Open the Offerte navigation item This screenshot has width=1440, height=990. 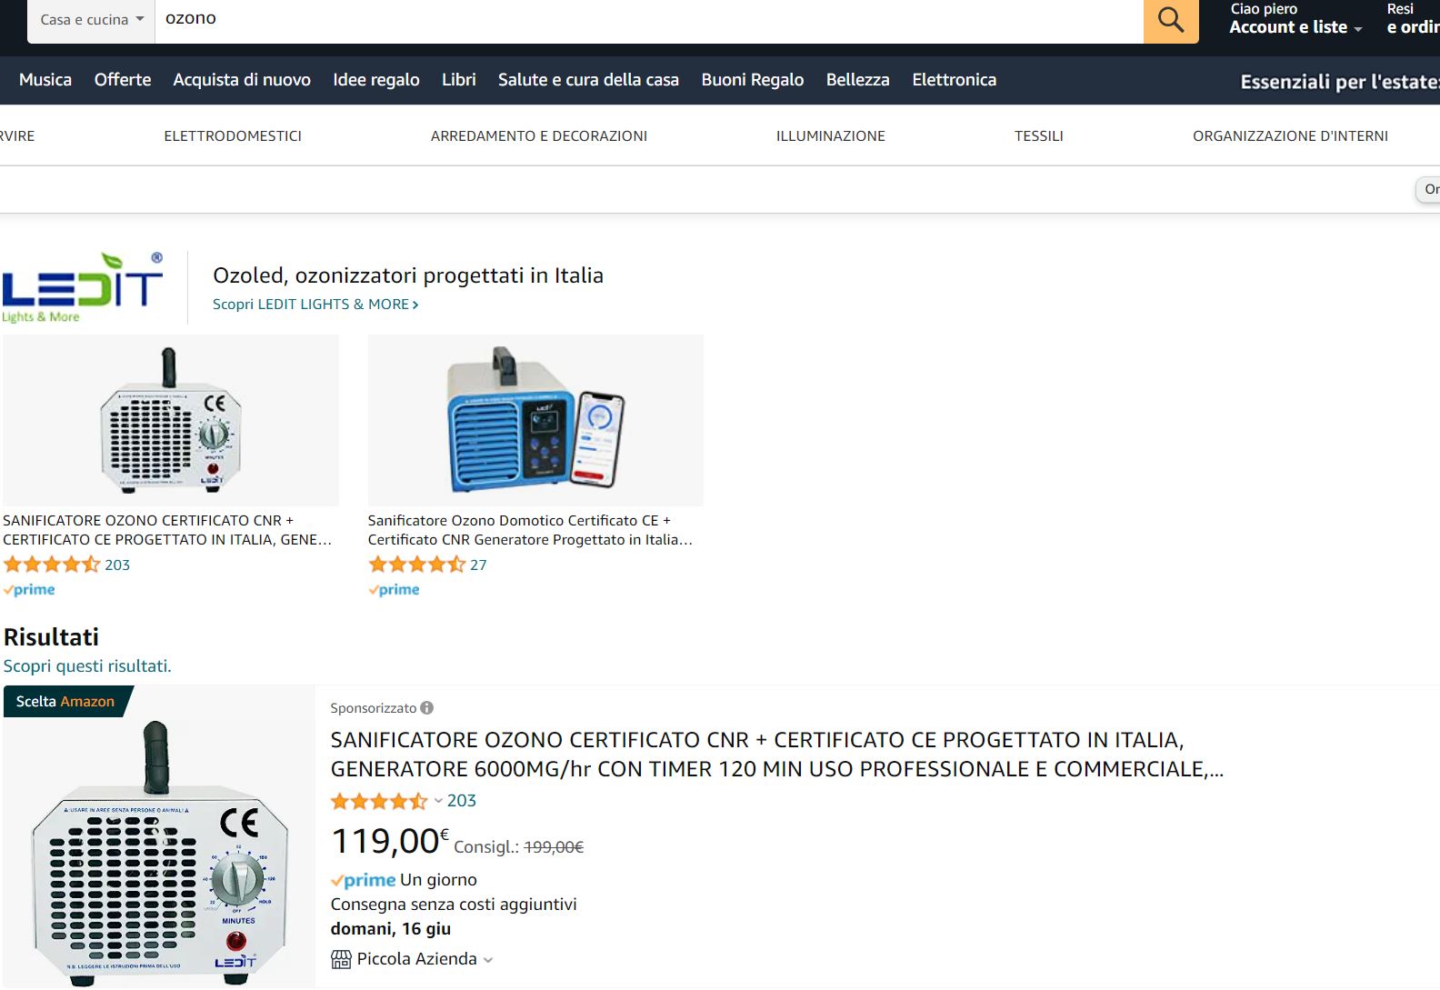click(123, 80)
